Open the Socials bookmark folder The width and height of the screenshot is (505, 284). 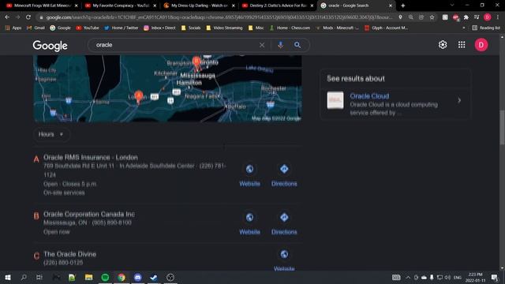[x=191, y=28]
